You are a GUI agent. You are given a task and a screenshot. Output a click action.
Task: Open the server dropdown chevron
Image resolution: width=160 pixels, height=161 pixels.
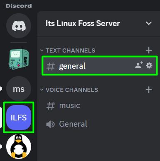click(x=149, y=23)
